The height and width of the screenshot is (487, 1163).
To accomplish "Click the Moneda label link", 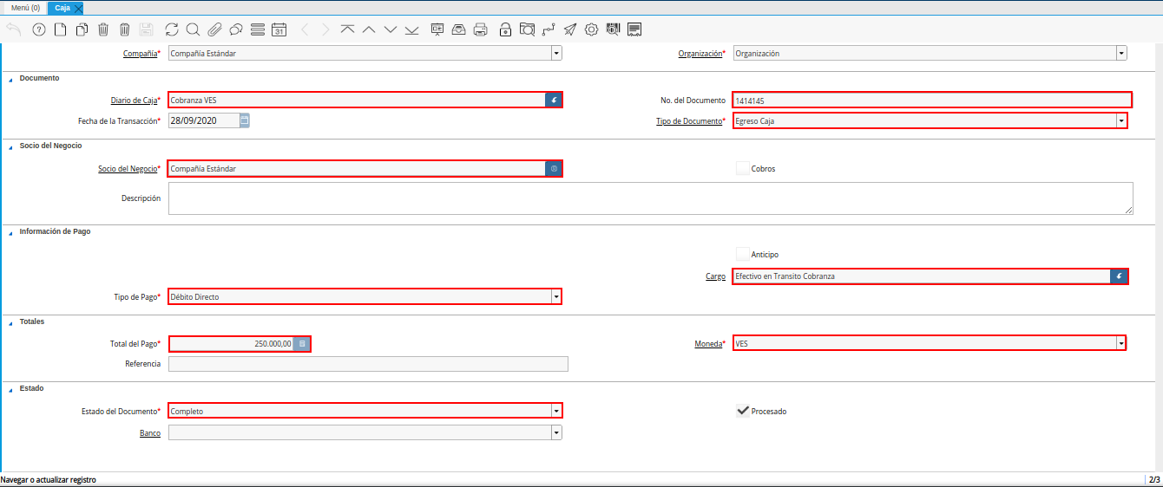I will (x=708, y=343).
